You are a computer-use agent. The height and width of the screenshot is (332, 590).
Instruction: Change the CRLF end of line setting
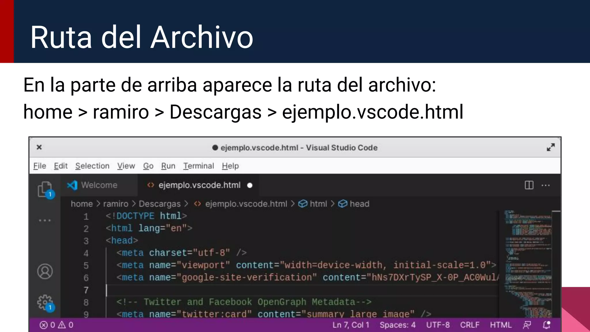pyautogui.click(x=470, y=325)
